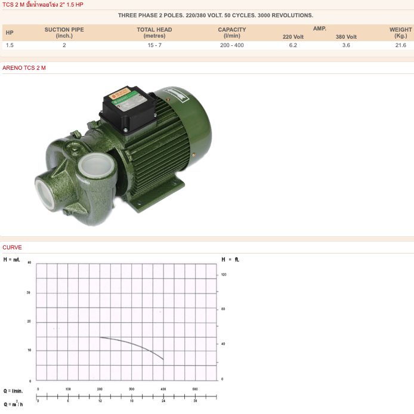
Task: Click the TOTAL HEAD (metres) column header
Action: point(155,33)
